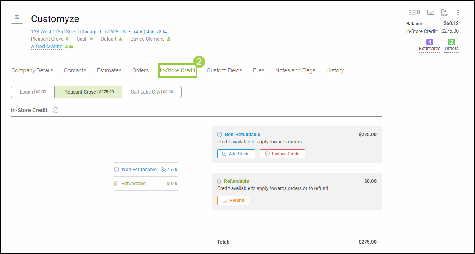Click the Total $275.00 amount at the bottom
Screen dimensions: 475x254
(x=367, y=242)
